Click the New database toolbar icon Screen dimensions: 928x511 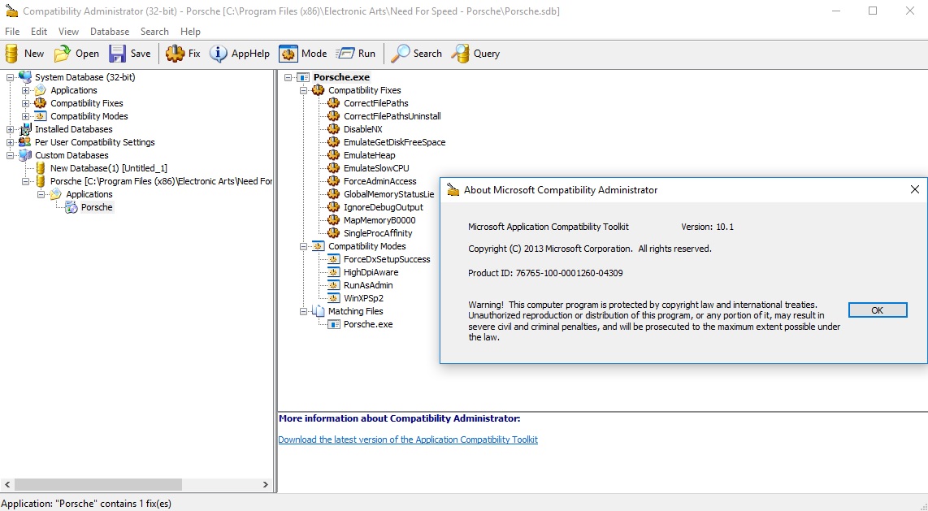pos(11,54)
